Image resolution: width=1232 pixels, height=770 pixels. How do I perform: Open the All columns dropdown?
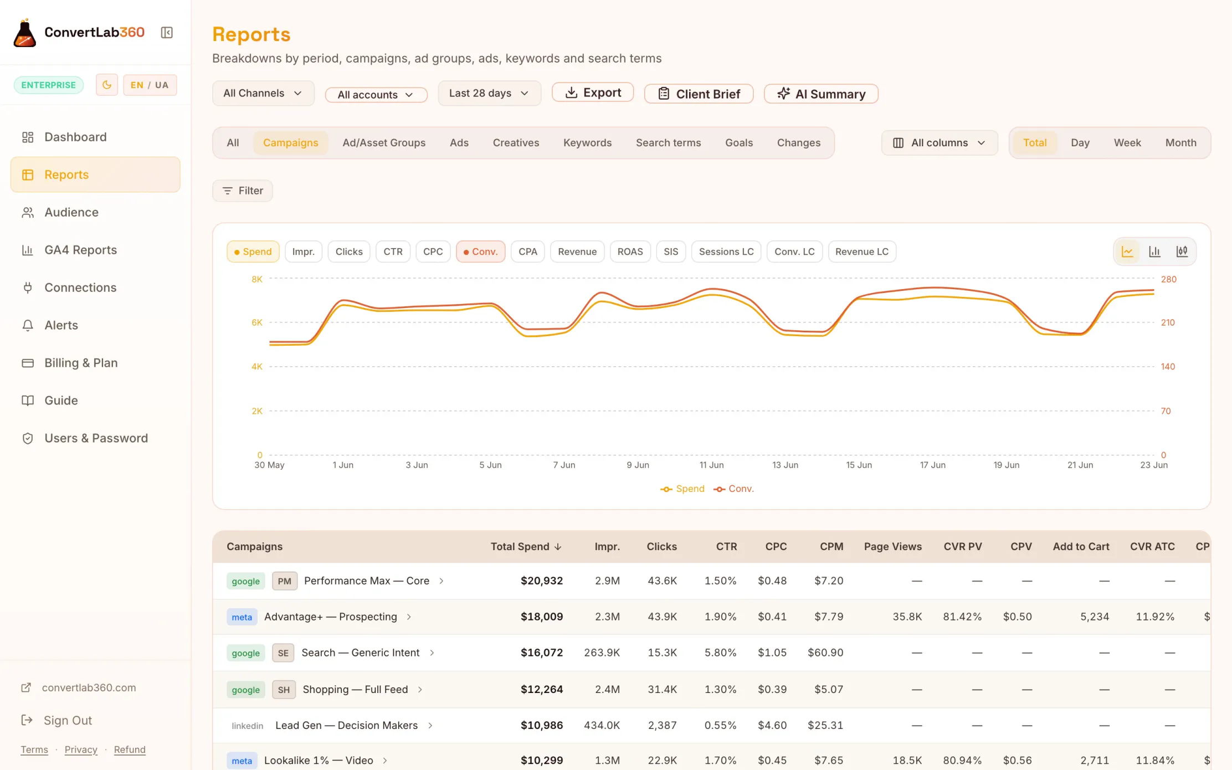click(940, 143)
